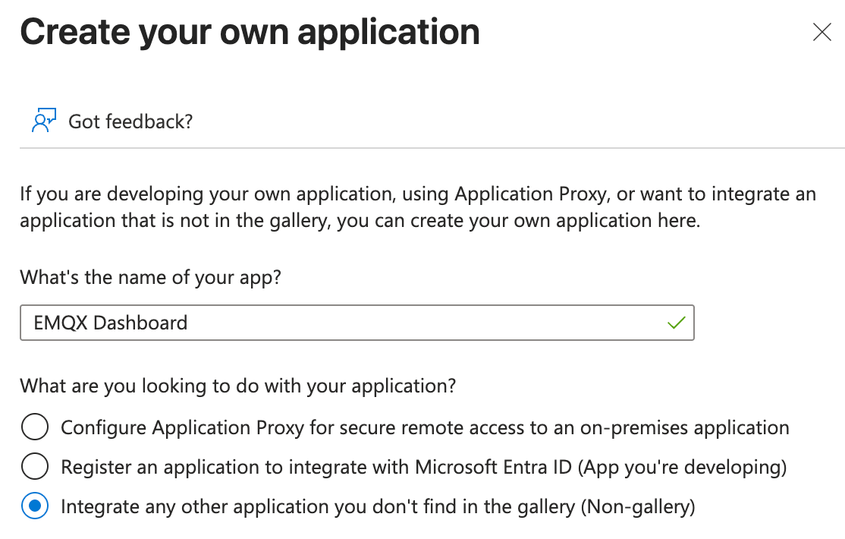Open the Got feedback? link
Screen dimensions: 845x539
[130, 120]
